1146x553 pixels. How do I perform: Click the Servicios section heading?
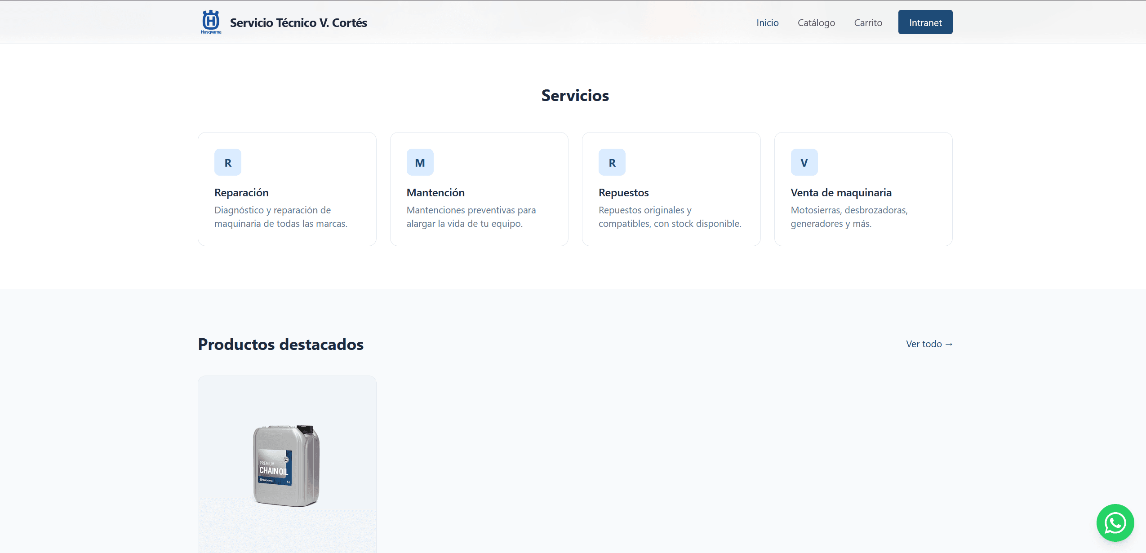click(x=575, y=95)
